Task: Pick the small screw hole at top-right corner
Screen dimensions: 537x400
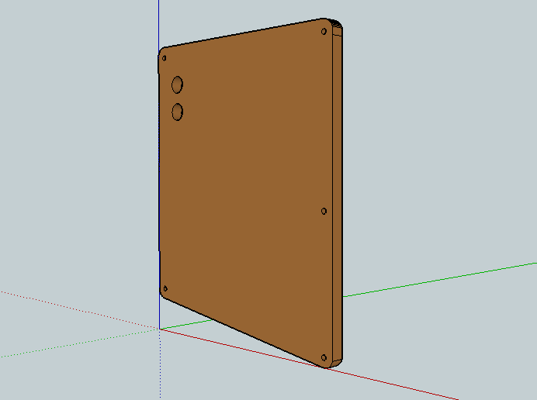Action: click(x=324, y=32)
